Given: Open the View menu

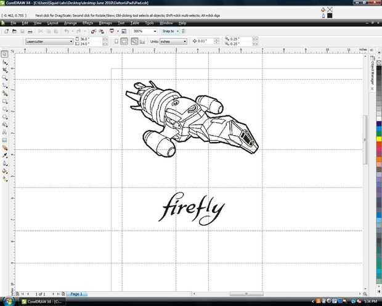Looking at the screenshot, I should tap(38, 23).
